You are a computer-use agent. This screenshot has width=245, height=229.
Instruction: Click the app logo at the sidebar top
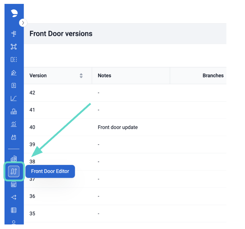pyautogui.click(x=14, y=13)
